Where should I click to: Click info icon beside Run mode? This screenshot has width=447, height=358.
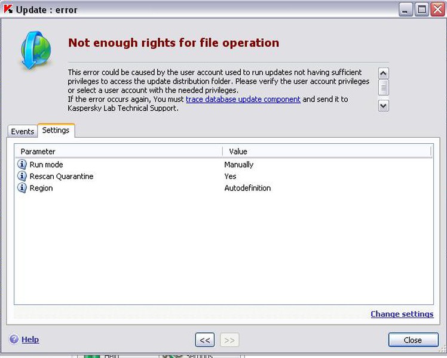[22, 165]
